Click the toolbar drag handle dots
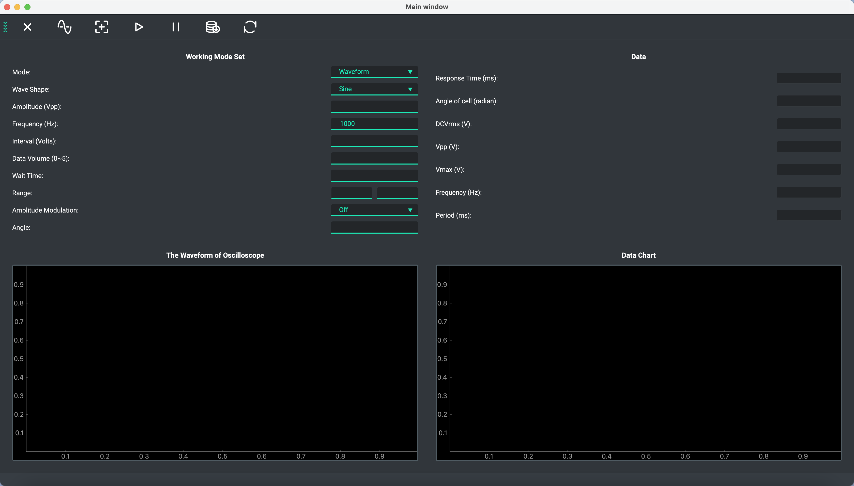This screenshot has width=854, height=486. [5, 27]
